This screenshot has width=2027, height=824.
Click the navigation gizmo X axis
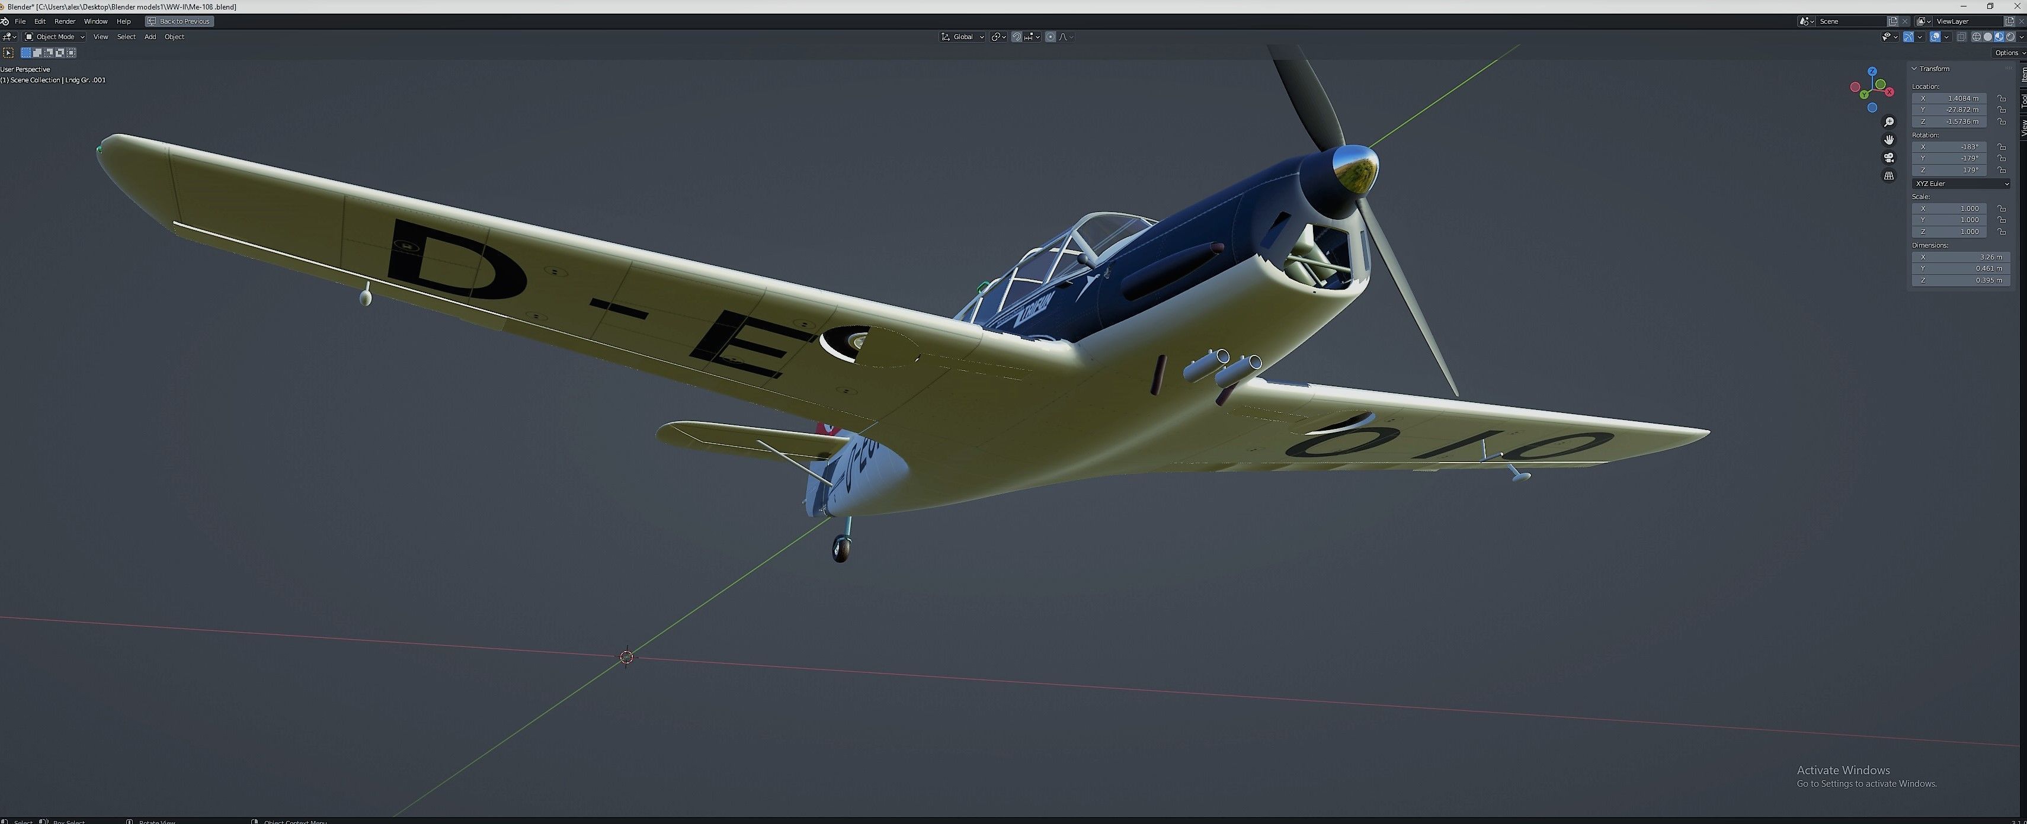click(x=1890, y=92)
